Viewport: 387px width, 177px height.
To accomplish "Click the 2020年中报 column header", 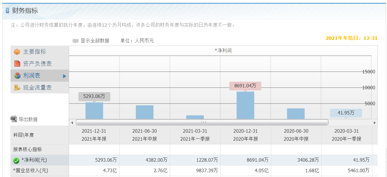I will pos(296,135).
